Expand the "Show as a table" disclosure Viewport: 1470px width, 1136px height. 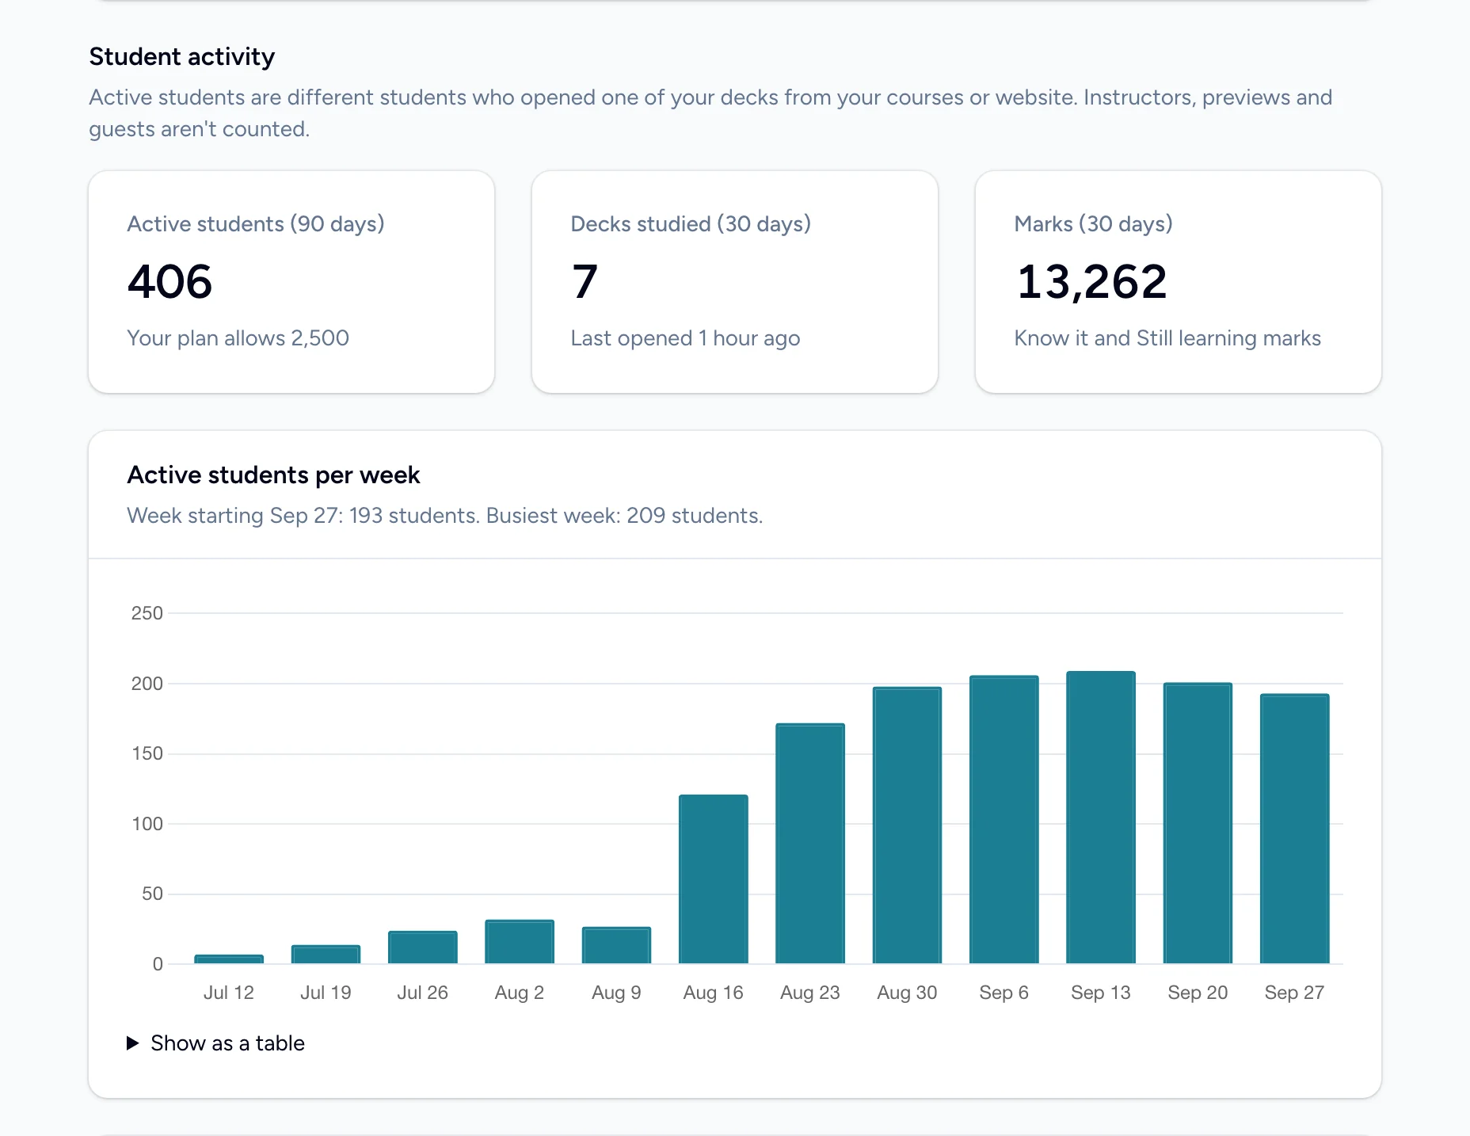(x=215, y=1043)
